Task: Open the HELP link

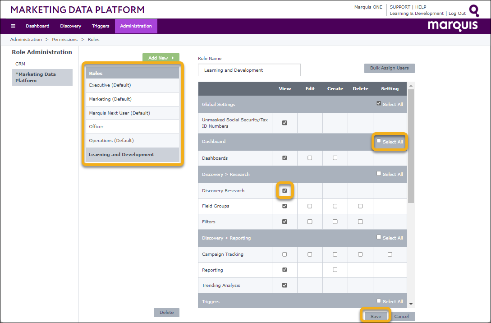Action: [x=421, y=7]
